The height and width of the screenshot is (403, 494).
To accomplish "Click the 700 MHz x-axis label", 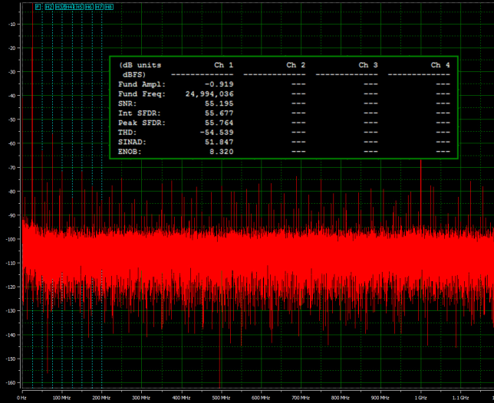I will (301, 398).
